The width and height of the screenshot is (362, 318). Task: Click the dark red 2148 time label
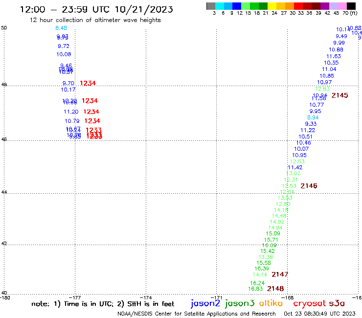pyautogui.click(x=275, y=289)
